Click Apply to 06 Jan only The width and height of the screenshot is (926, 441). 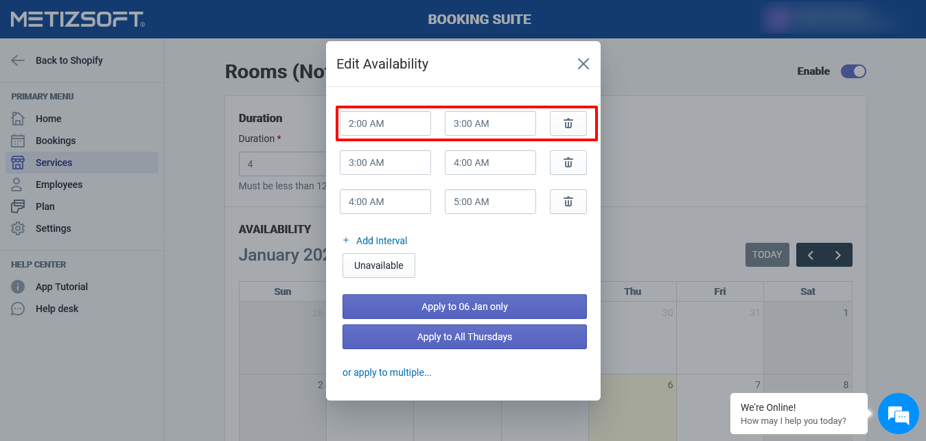(465, 307)
